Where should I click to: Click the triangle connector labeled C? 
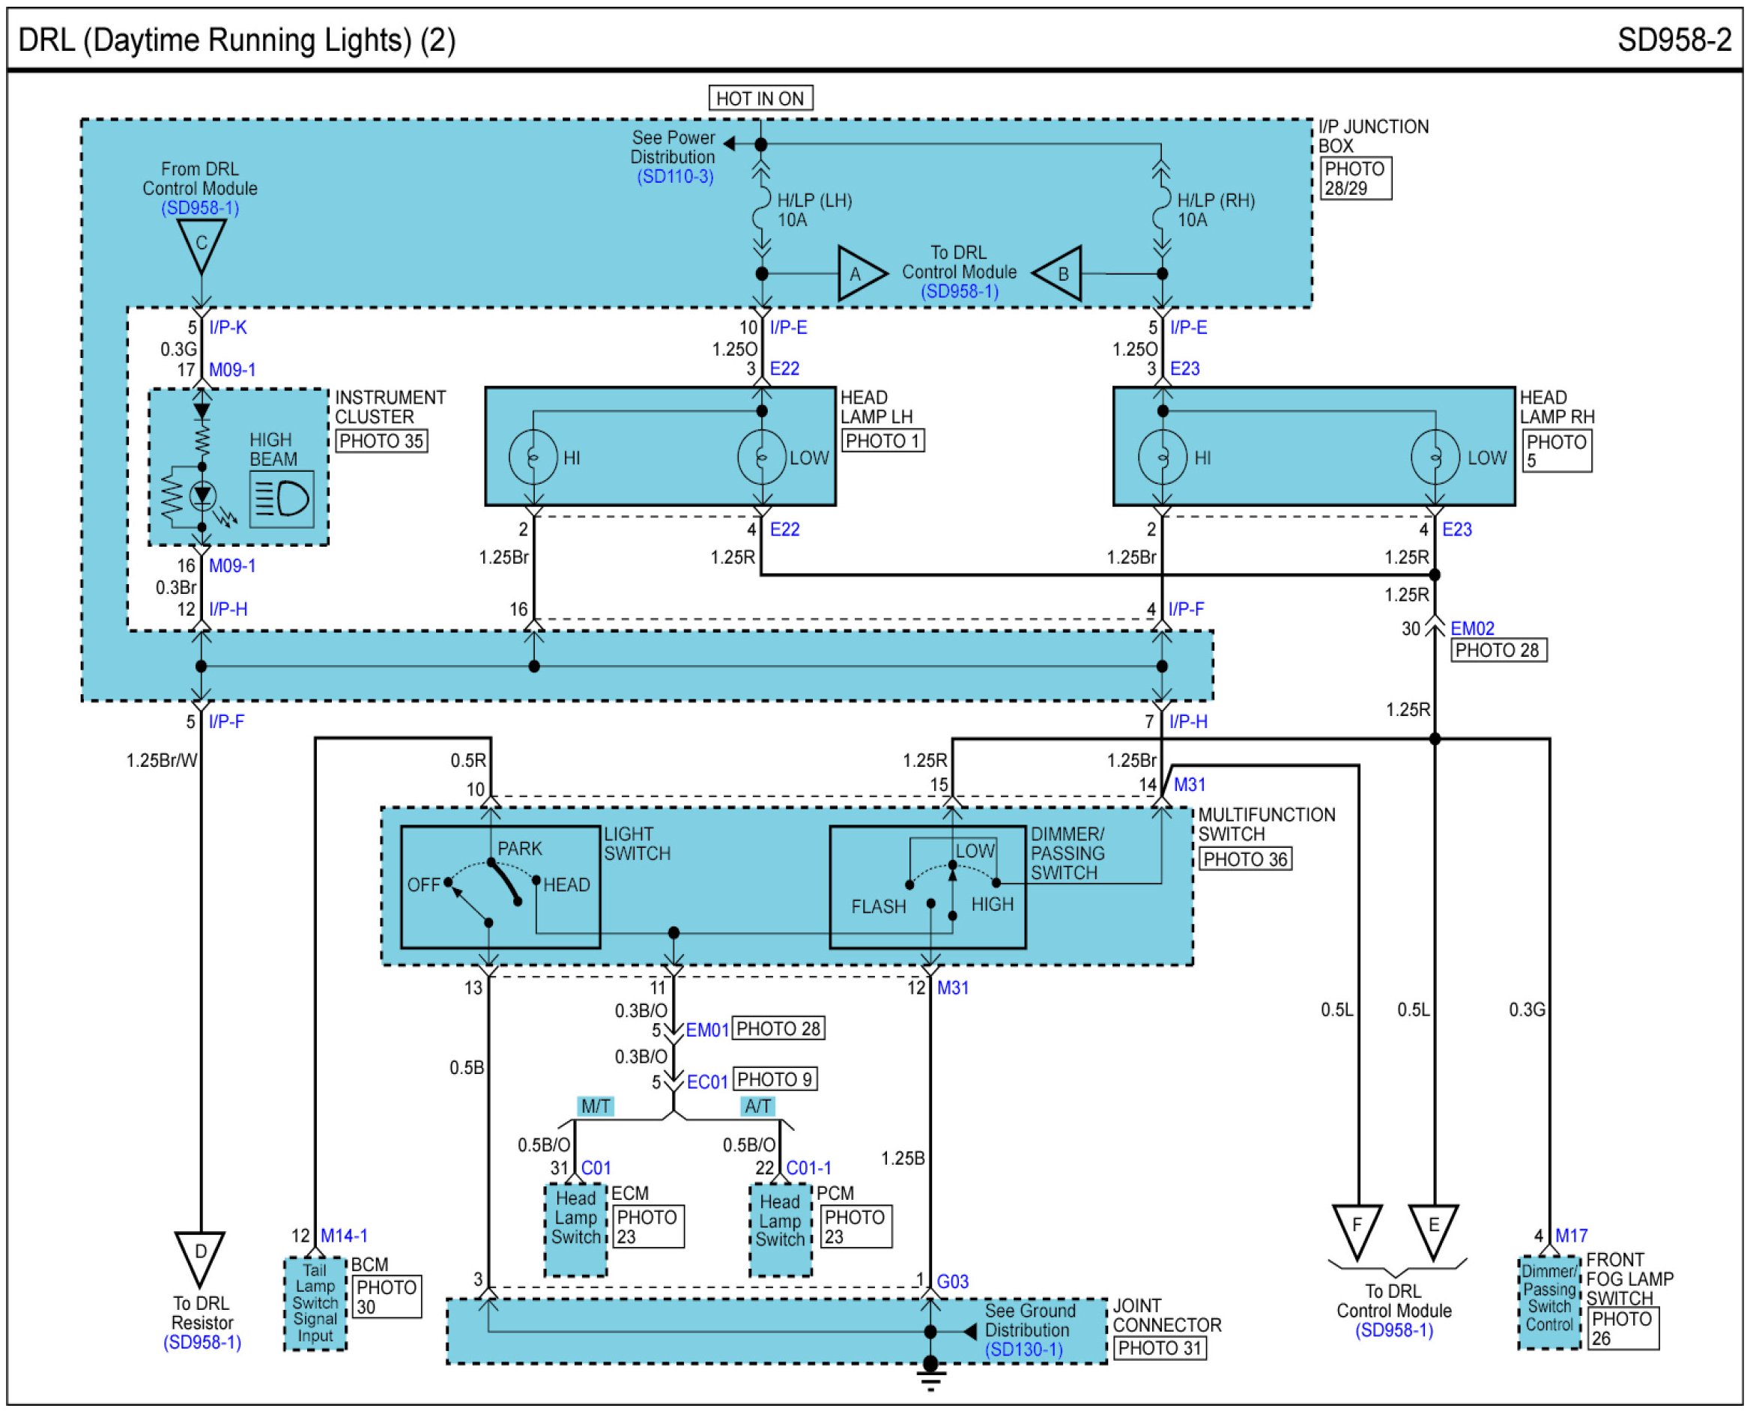pyautogui.click(x=202, y=243)
